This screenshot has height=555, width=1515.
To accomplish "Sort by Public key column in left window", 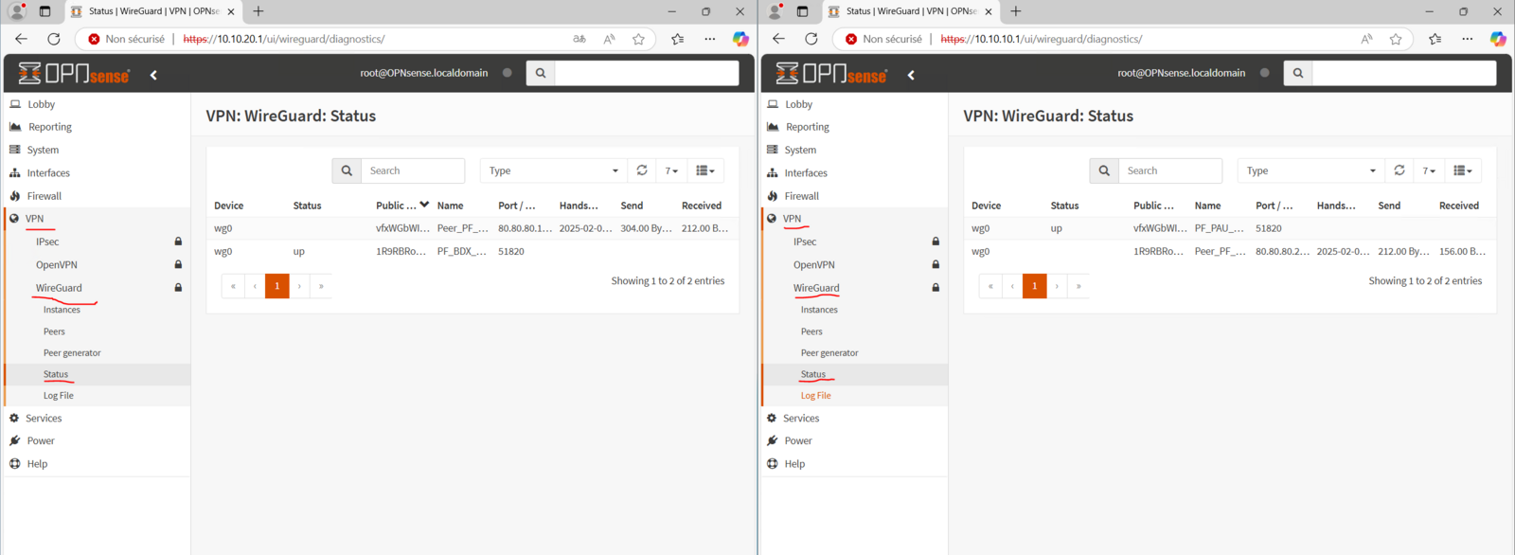I will tap(396, 206).
